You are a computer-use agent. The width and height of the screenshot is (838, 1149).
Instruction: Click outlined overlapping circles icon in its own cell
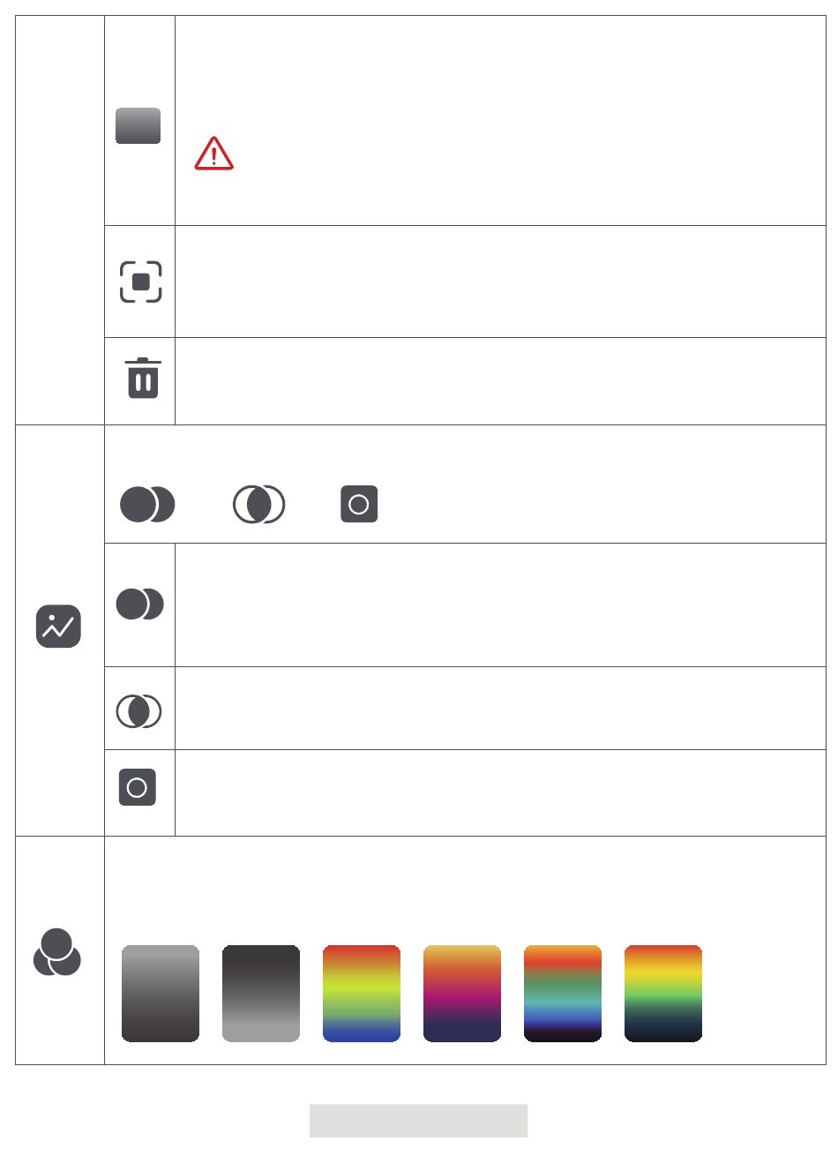(138, 710)
